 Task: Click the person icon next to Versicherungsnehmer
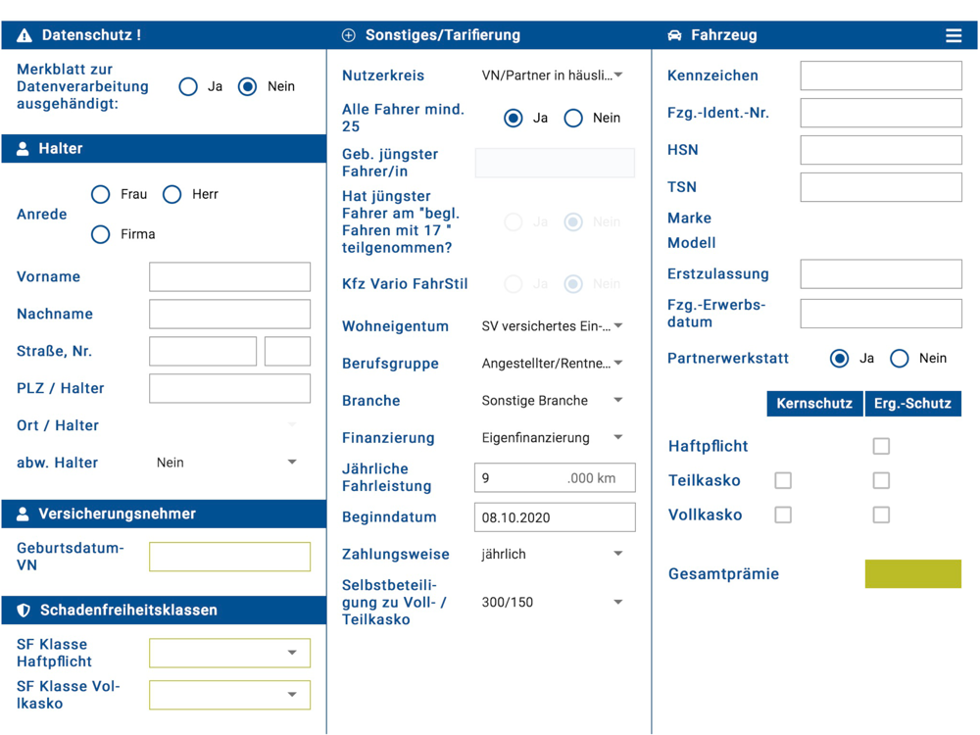(23, 514)
